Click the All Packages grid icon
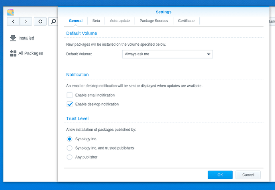275x190 pixels. tap(13, 53)
